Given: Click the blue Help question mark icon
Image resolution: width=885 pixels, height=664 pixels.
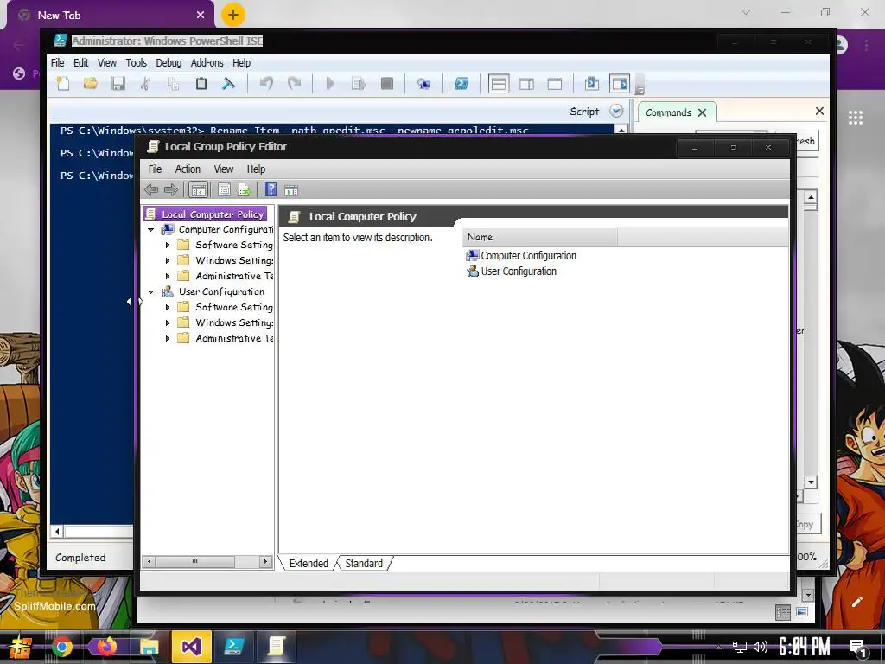Looking at the screenshot, I should point(271,189).
